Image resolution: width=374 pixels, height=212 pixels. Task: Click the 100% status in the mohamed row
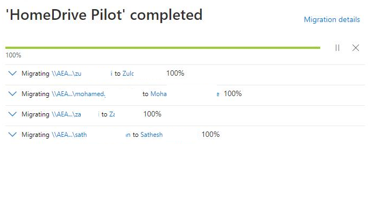[x=232, y=93]
